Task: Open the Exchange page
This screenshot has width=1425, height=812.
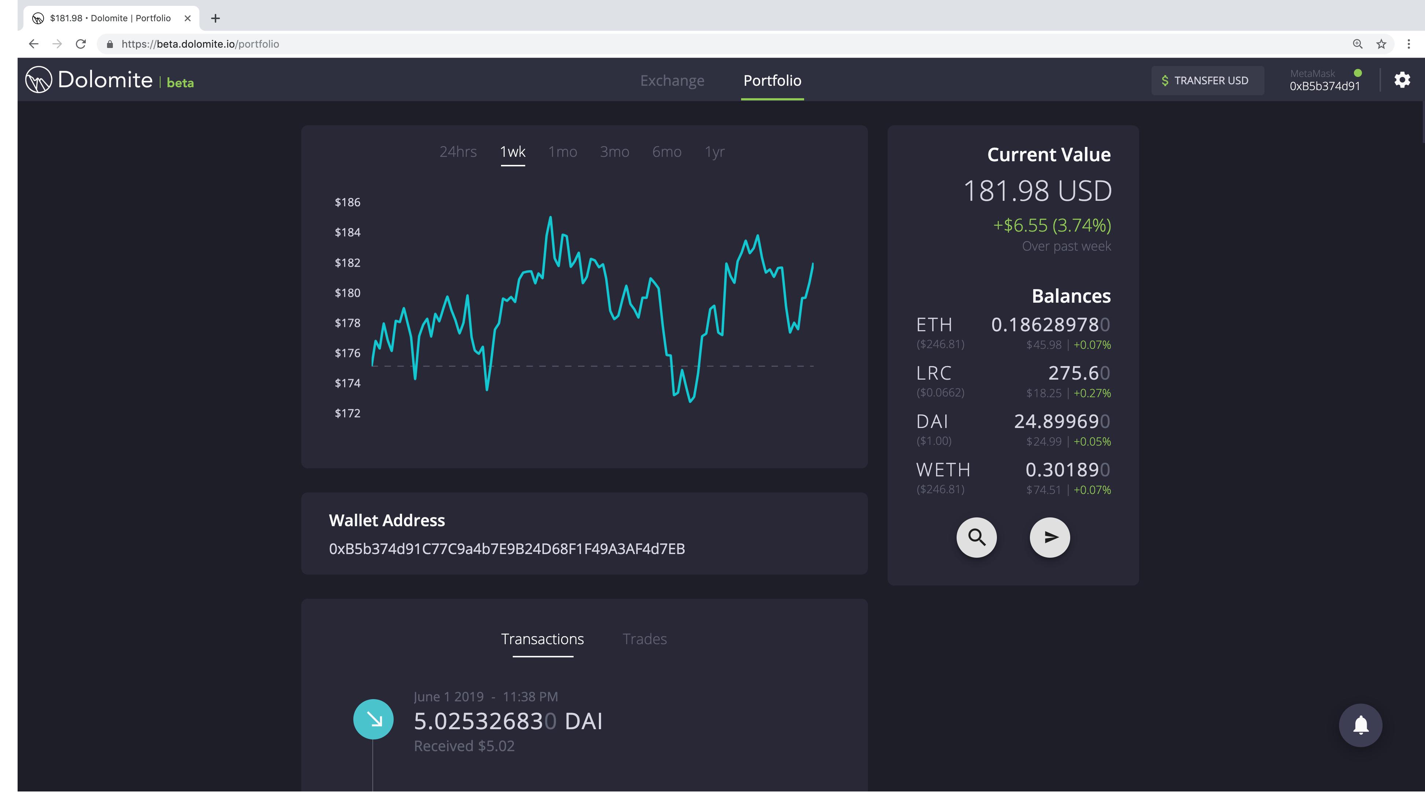Action: click(x=672, y=80)
